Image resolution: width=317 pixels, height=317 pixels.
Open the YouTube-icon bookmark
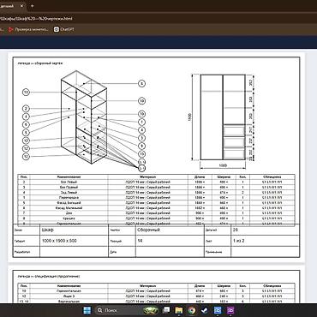coord(28,29)
